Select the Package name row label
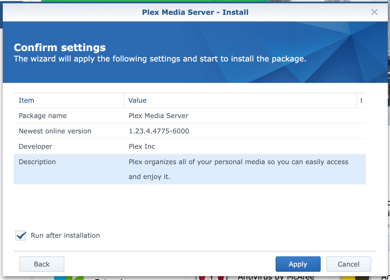Image resolution: width=390 pixels, height=280 pixels. click(x=43, y=116)
